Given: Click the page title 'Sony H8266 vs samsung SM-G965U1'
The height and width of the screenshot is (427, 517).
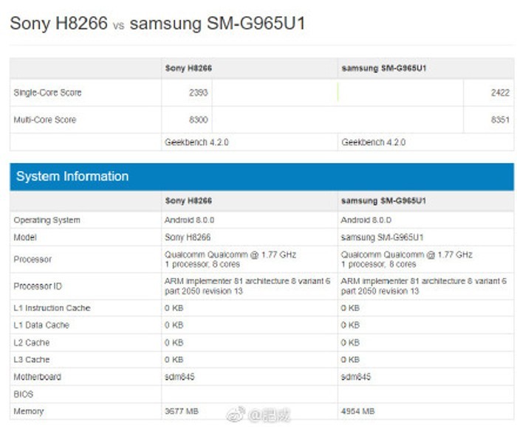Looking at the screenshot, I should point(157,24).
